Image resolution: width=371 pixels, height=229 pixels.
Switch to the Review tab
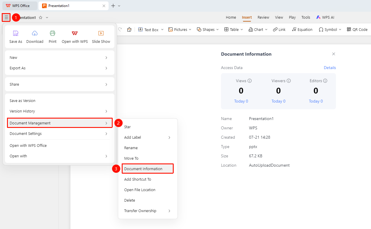(263, 17)
